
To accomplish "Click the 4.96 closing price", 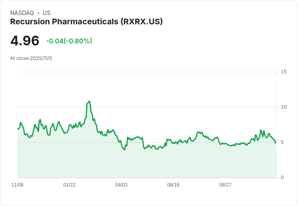I will tap(25, 41).
